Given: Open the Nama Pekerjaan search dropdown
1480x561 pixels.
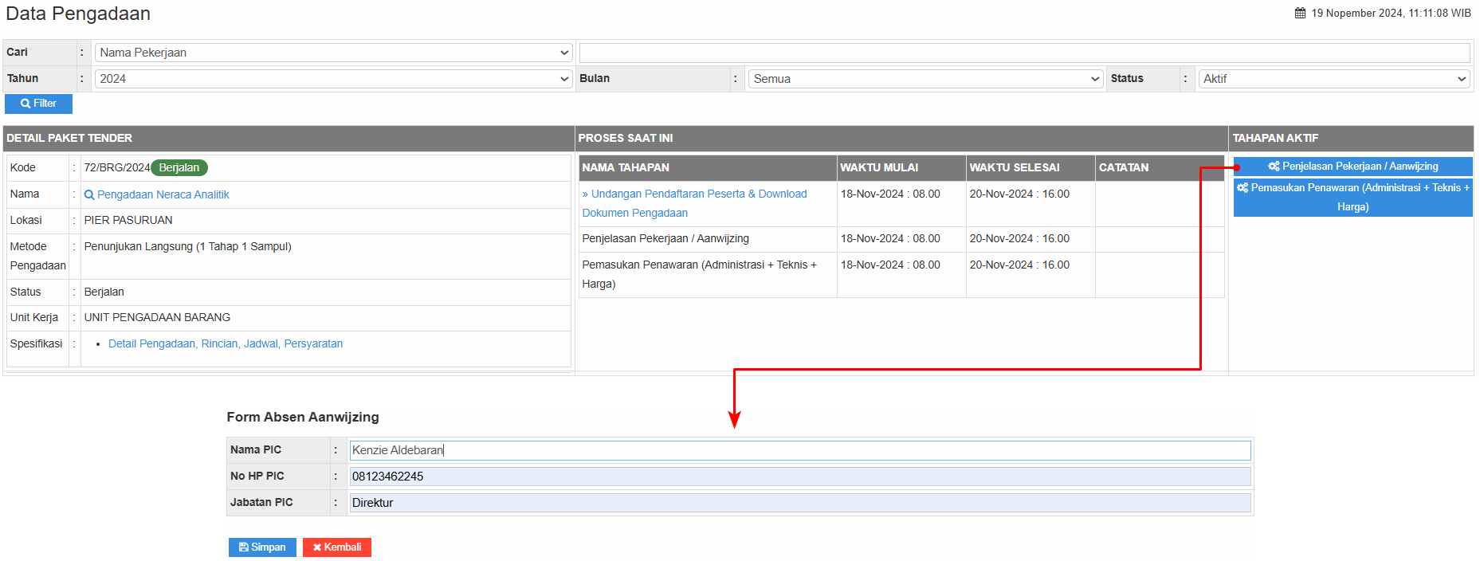Looking at the screenshot, I should coord(333,53).
